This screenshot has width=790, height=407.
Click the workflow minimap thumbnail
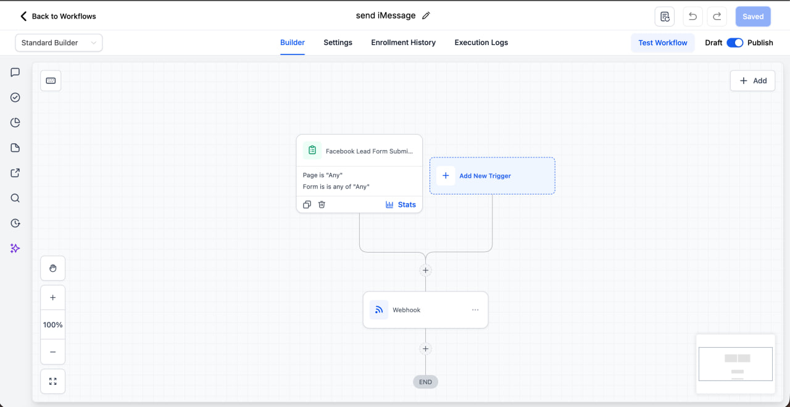click(x=735, y=364)
